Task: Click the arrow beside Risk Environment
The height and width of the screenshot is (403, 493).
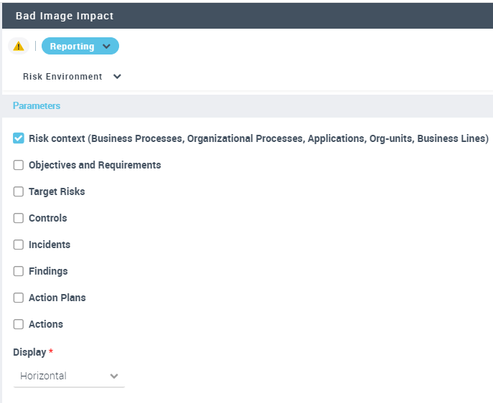Action: coord(117,77)
